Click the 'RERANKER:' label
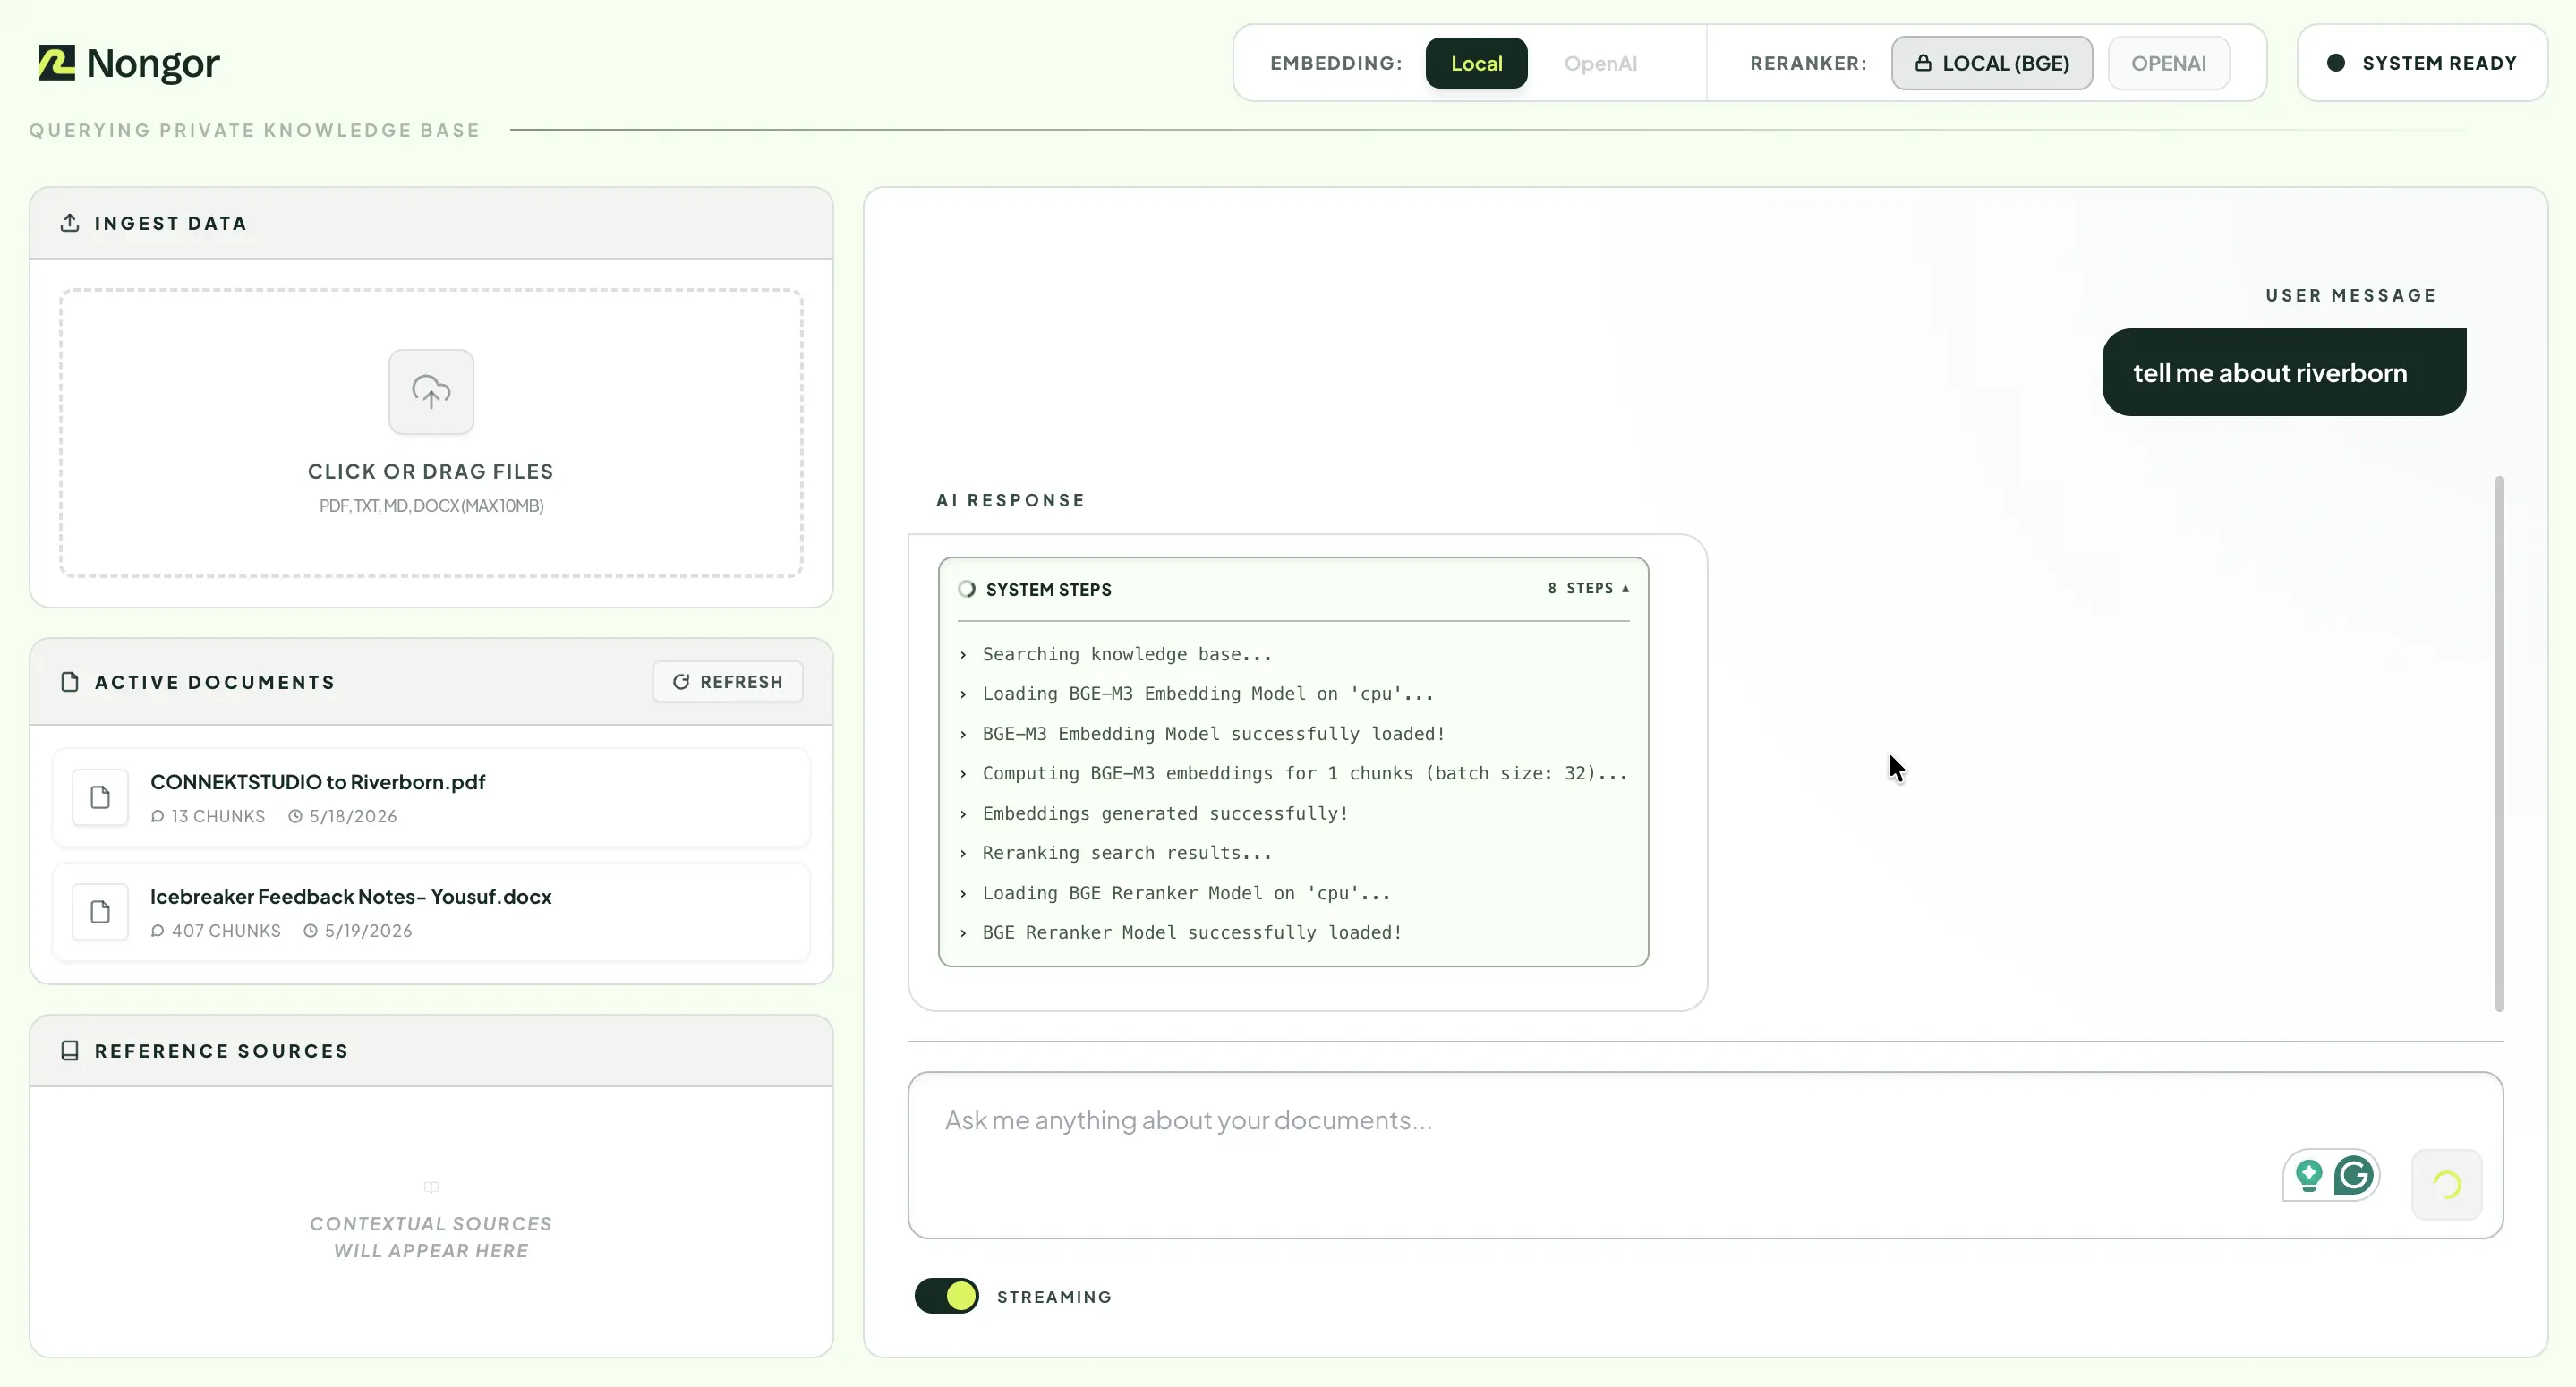2576x1387 pixels. pos(1808,63)
